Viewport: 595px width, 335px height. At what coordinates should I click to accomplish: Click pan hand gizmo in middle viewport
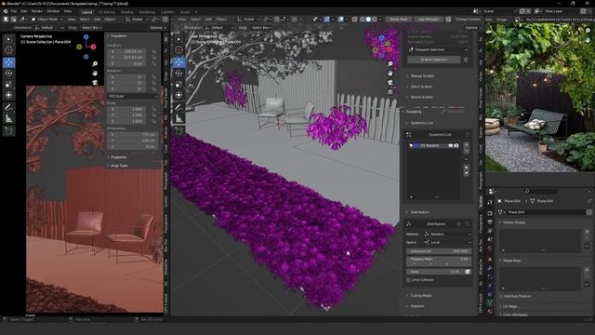pyautogui.click(x=390, y=73)
